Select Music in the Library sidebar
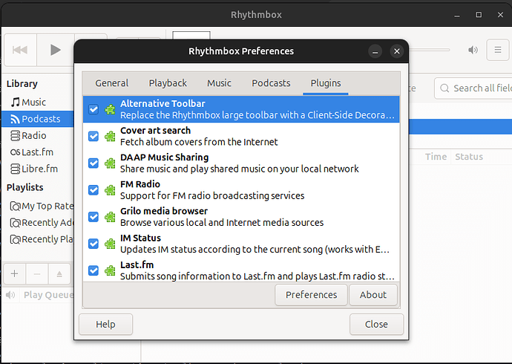512x364 pixels. point(33,103)
